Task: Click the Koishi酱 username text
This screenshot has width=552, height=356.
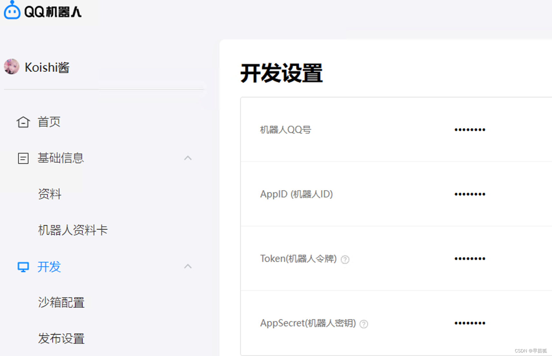Action: 47,67
